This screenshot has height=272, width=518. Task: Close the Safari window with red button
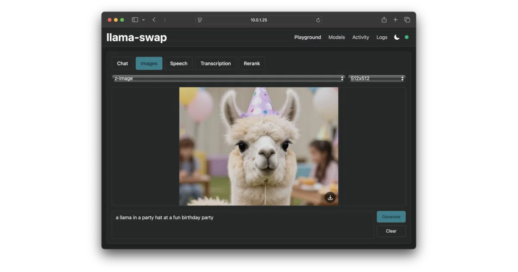[110, 20]
